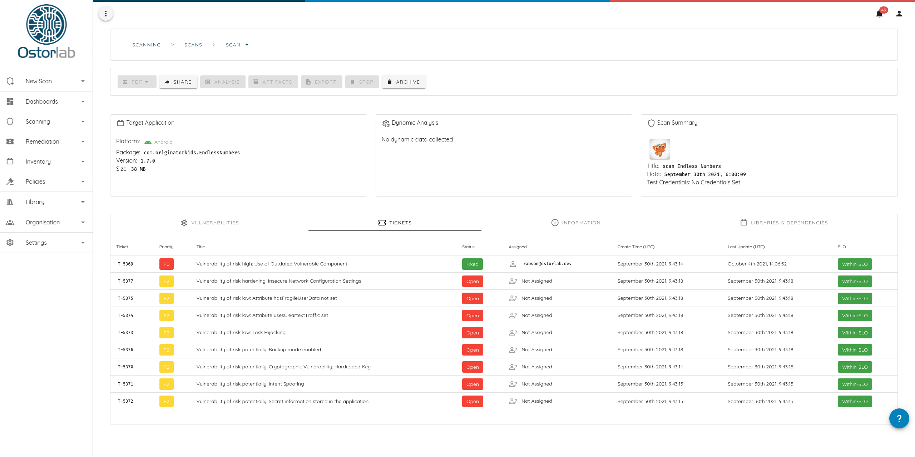Expand the Remediation menu arrow
Image resolution: width=915 pixels, height=457 pixels.
coord(83,142)
